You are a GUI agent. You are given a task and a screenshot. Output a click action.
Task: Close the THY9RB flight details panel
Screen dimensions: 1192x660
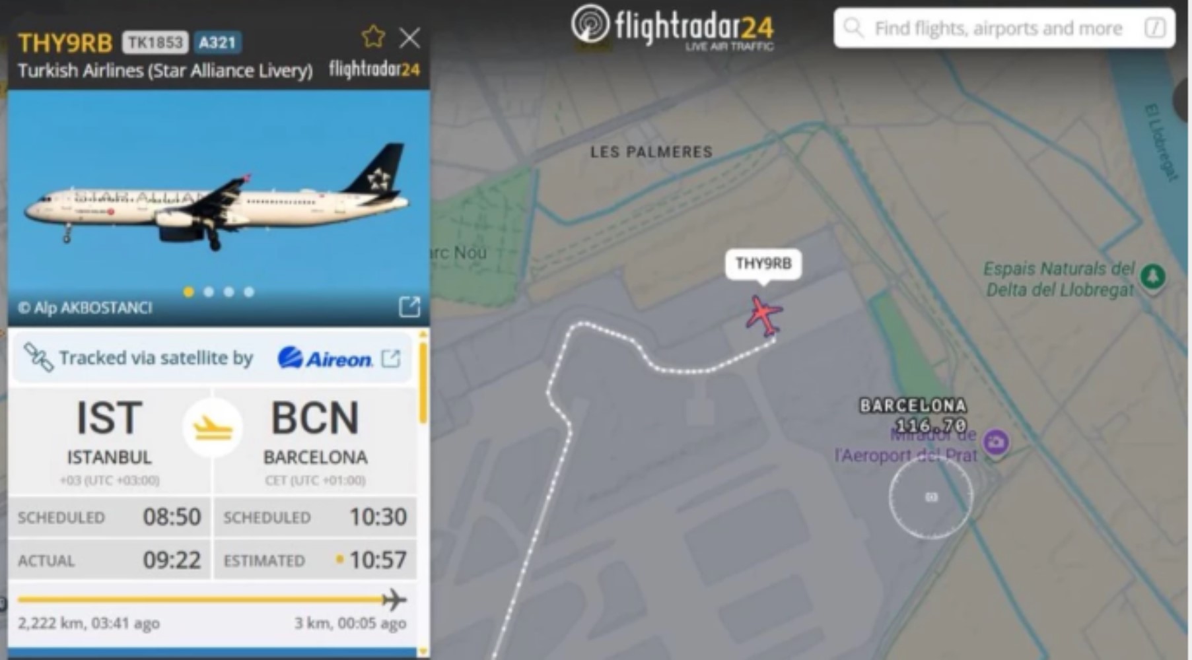(x=409, y=38)
